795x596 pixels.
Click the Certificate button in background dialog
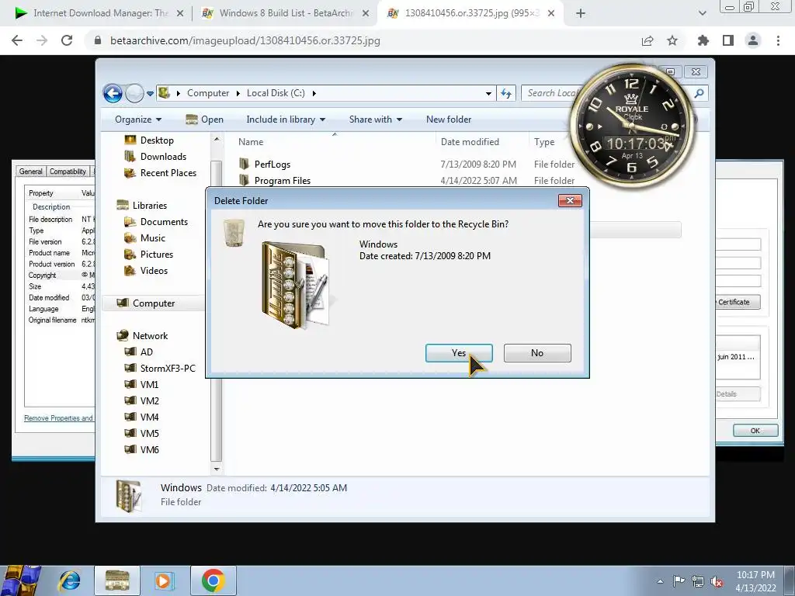coord(738,302)
